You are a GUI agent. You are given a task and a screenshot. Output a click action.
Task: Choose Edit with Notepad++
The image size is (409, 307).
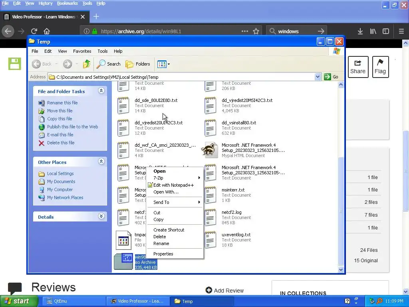click(175, 185)
